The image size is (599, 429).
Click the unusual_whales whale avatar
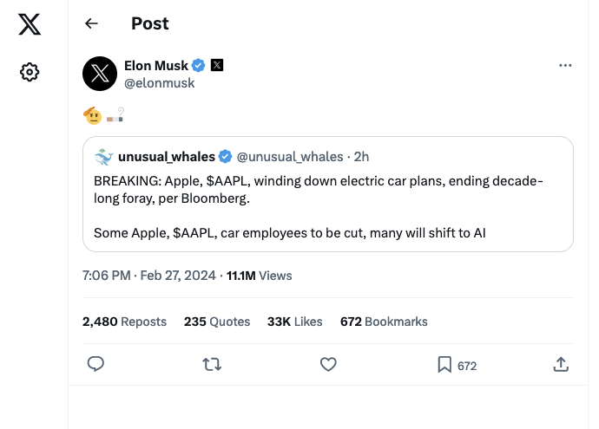click(x=104, y=157)
